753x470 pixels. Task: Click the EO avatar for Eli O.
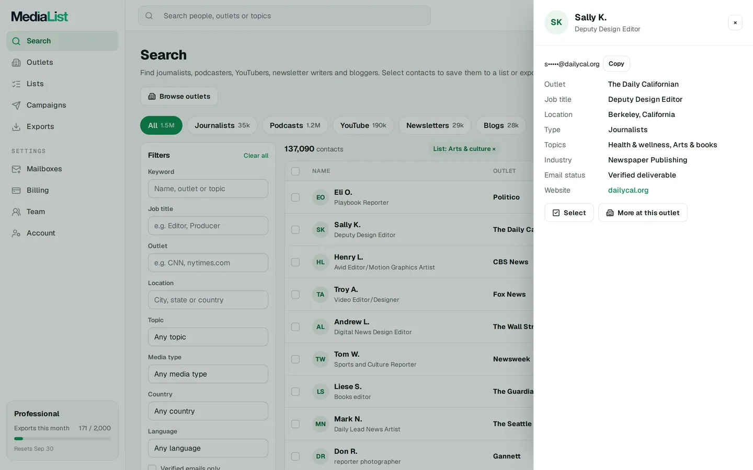click(x=321, y=197)
